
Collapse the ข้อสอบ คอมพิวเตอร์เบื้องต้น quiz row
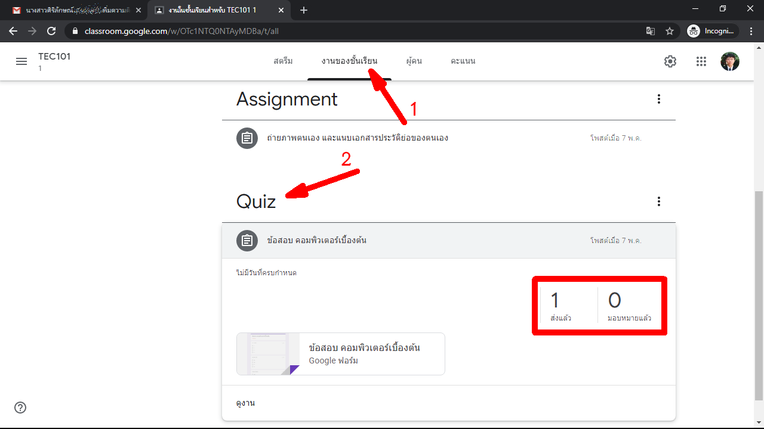coord(418,241)
